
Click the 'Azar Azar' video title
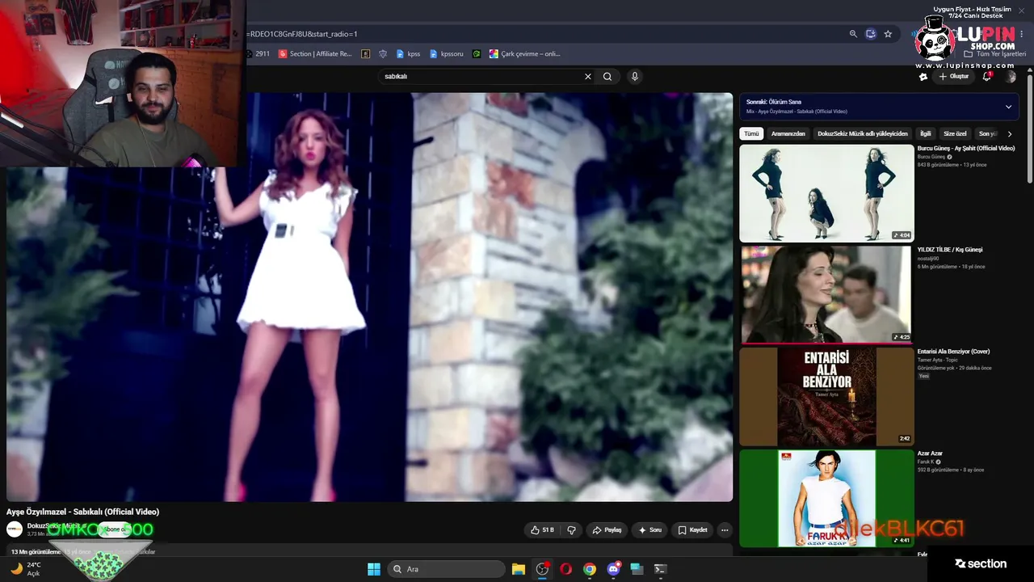[930, 453]
